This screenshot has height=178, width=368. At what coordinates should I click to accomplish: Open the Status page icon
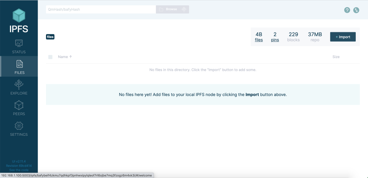tap(19, 43)
